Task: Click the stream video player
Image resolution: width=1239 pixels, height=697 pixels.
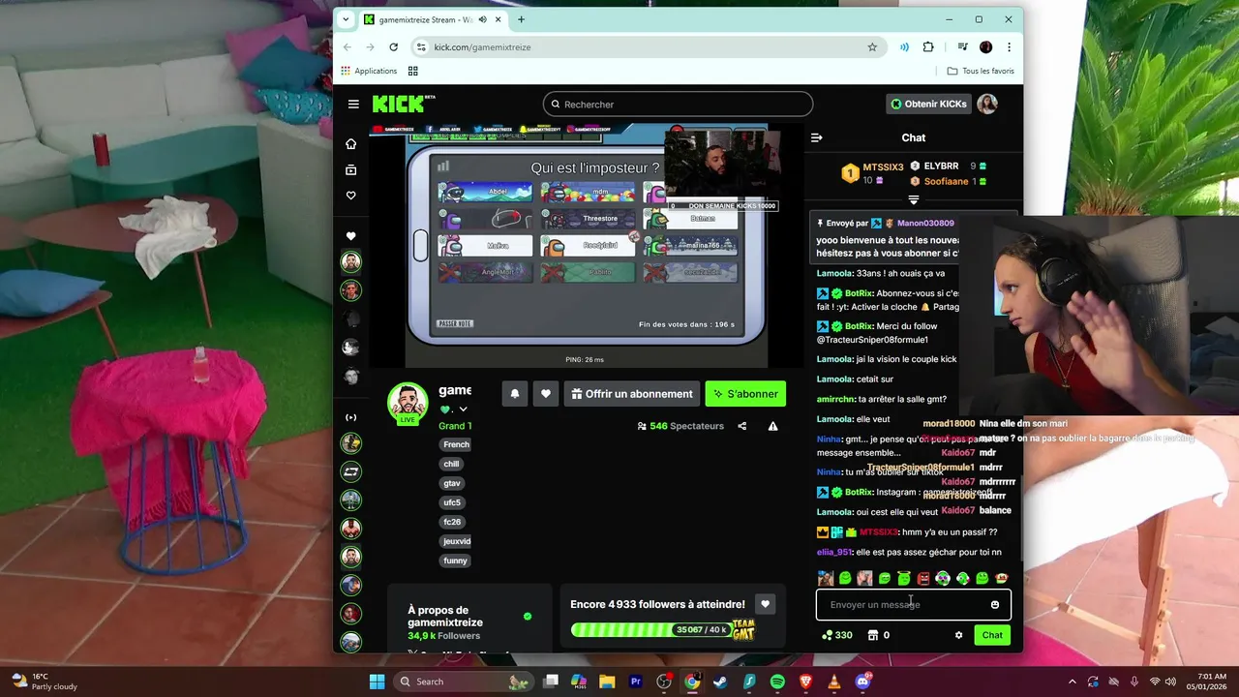Action: (x=587, y=246)
